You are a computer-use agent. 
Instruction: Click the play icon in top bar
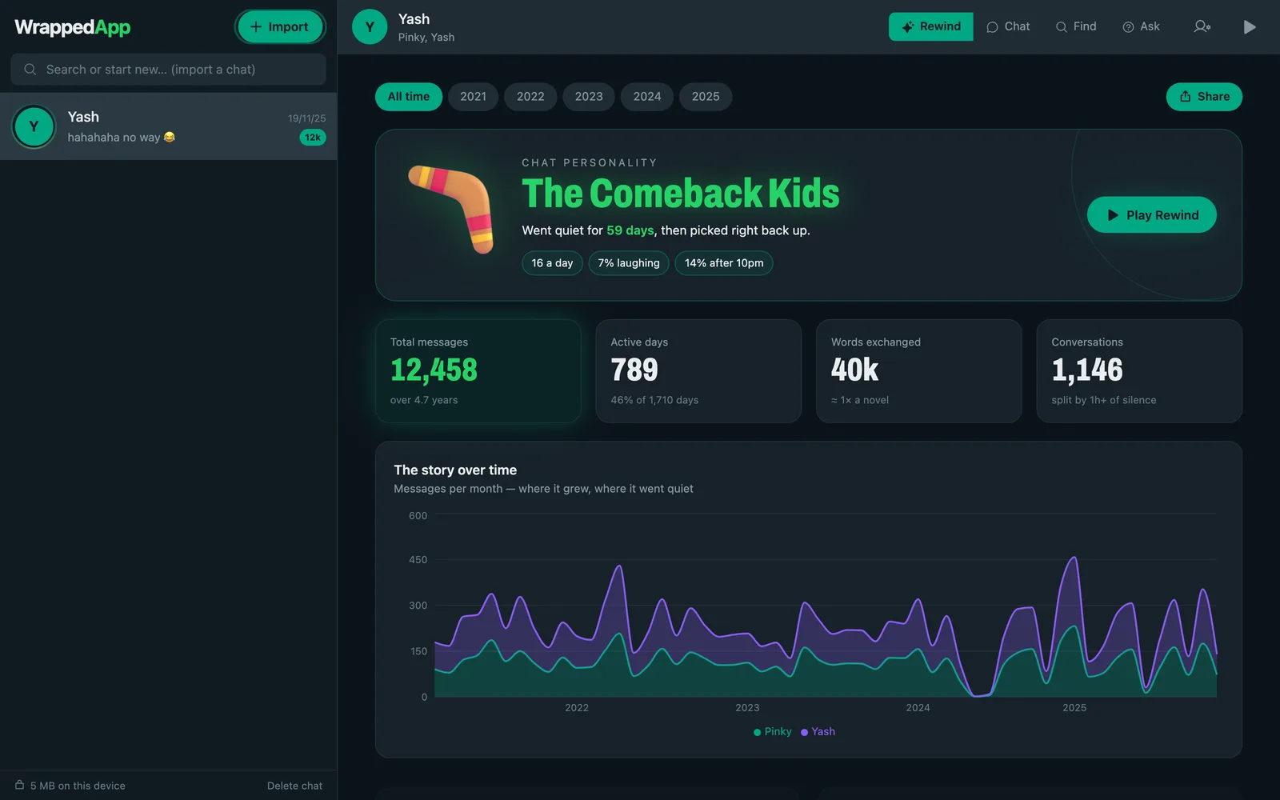pos(1250,27)
